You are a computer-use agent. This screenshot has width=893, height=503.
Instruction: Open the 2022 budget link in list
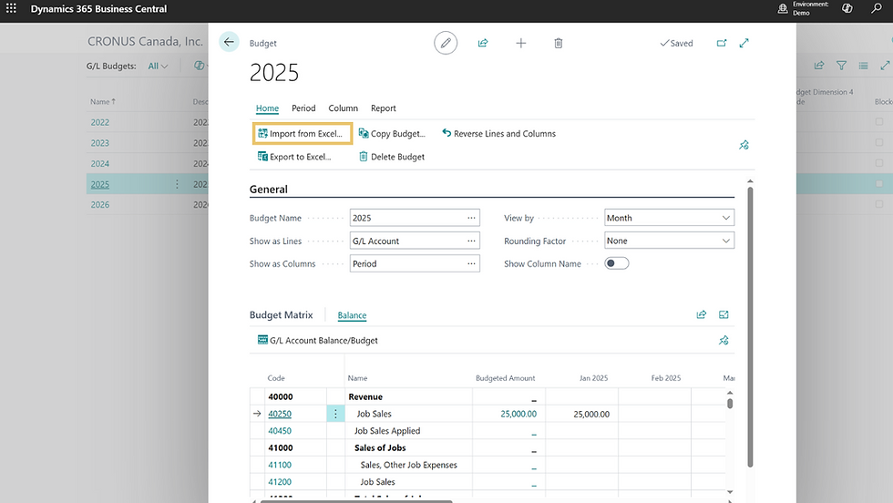pos(99,122)
